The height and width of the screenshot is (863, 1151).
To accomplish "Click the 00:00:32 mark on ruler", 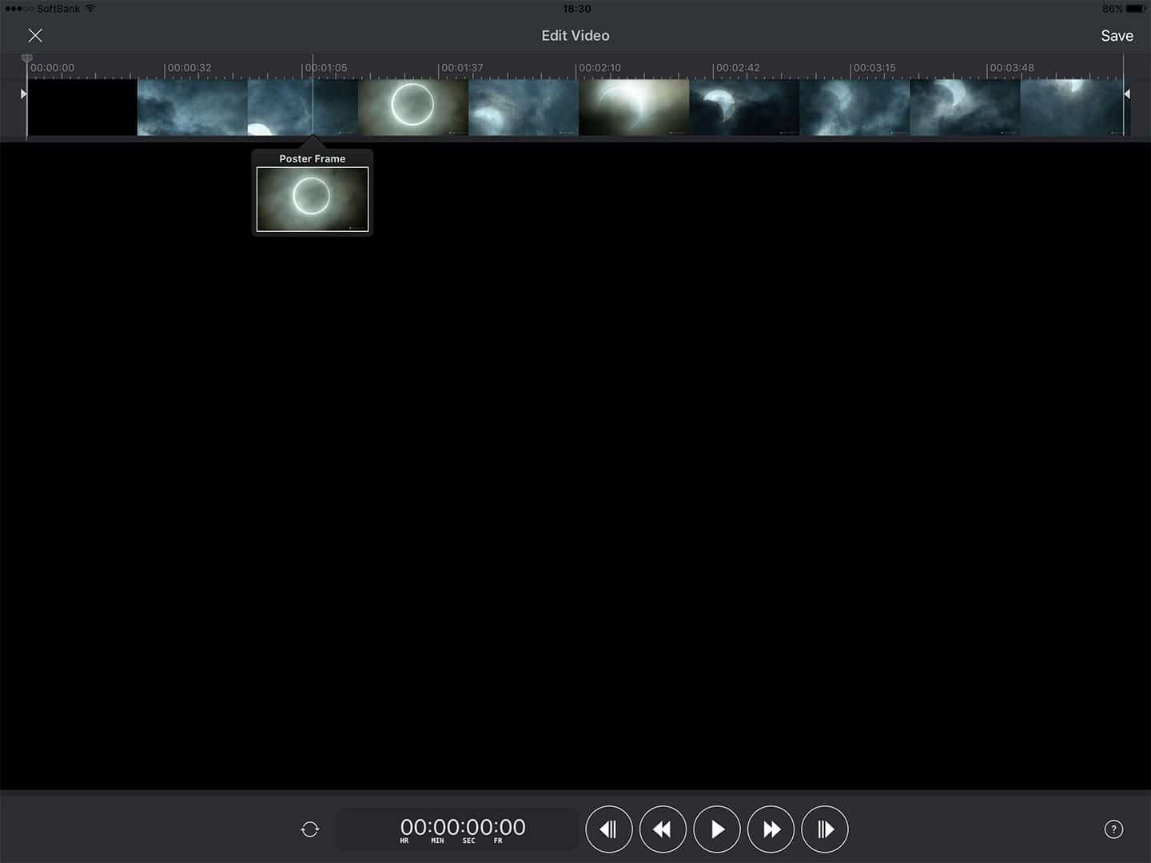I will (x=189, y=68).
